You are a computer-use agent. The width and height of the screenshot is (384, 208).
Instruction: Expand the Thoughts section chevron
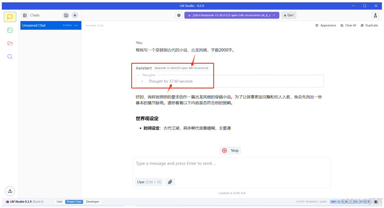pyautogui.click(x=142, y=81)
